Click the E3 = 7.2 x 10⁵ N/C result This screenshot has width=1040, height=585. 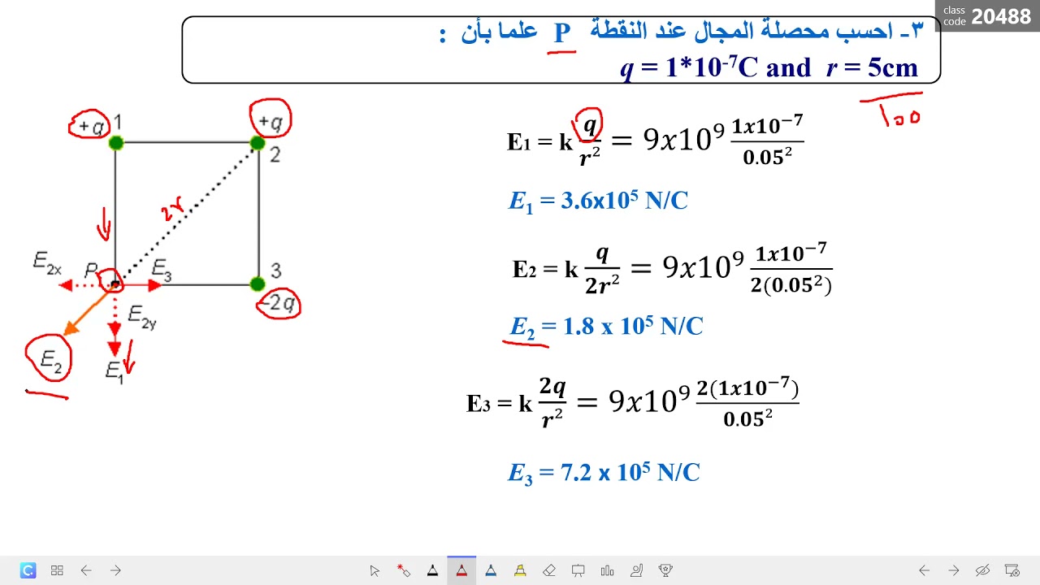coord(604,473)
